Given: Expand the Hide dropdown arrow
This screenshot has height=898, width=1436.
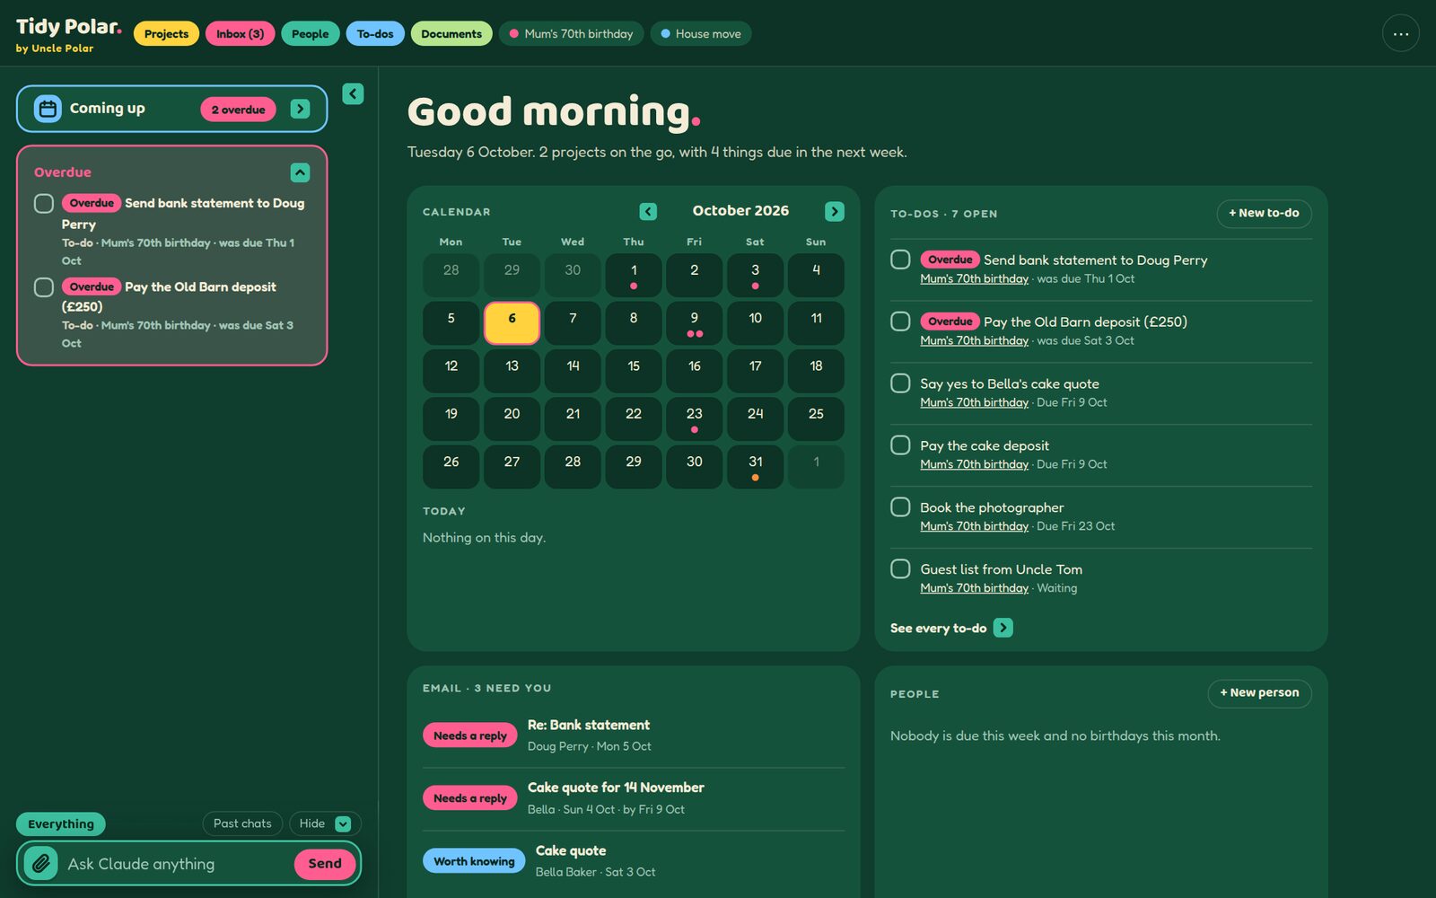Looking at the screenshot, I should [x=343, y=823].
